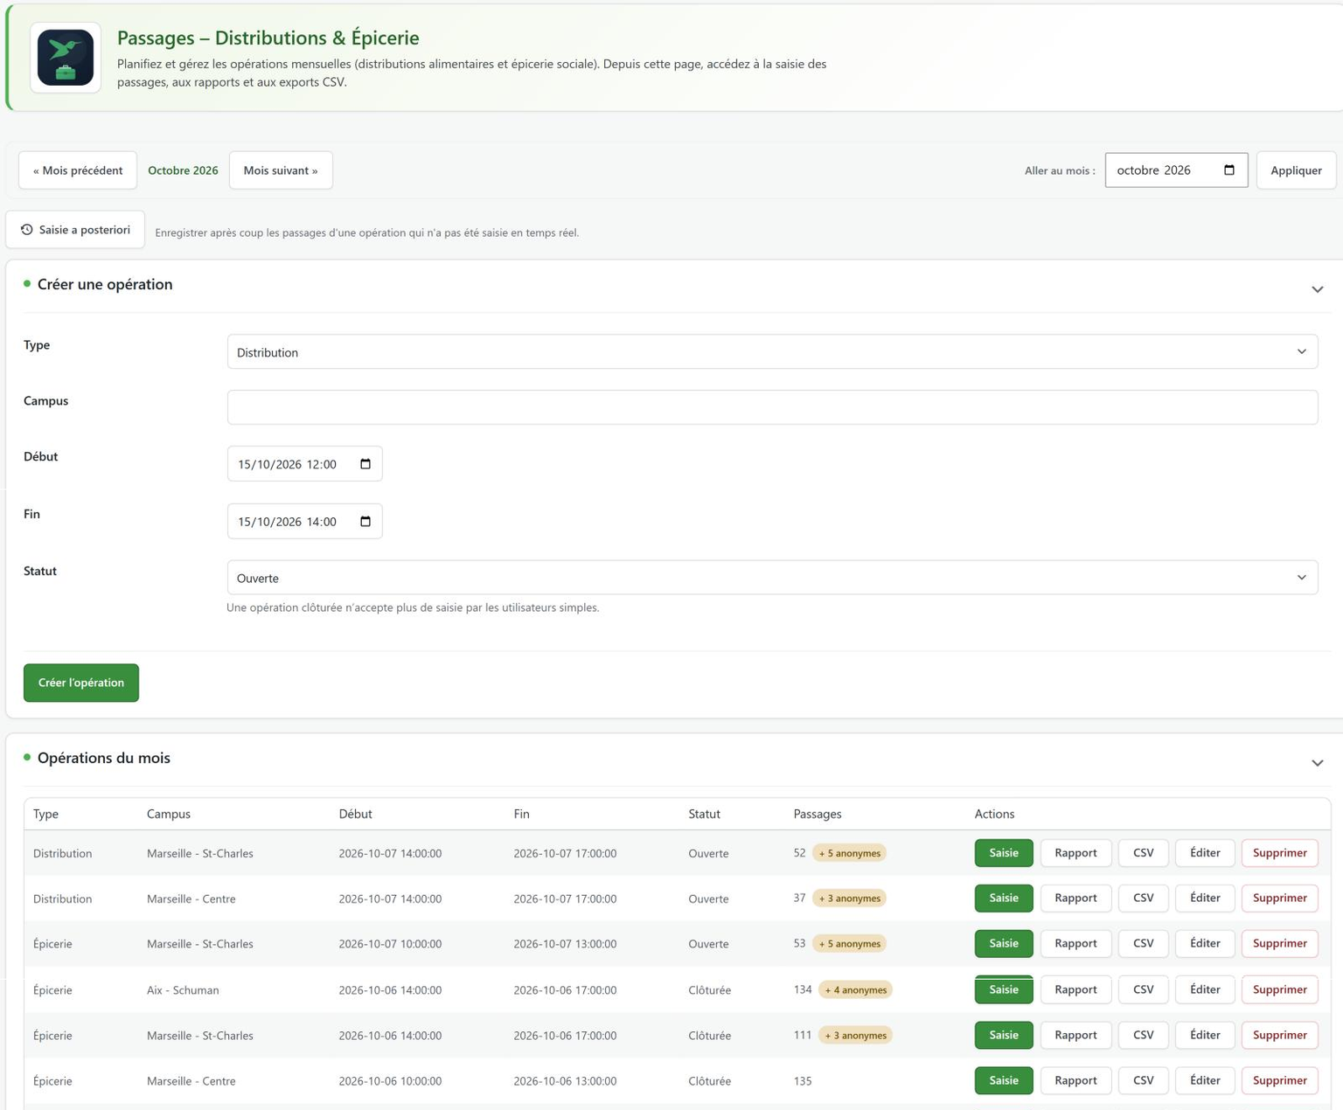Click the Saisie a posteriori clock icon
Screen dimensions: 1343x1110
(27, 230)
